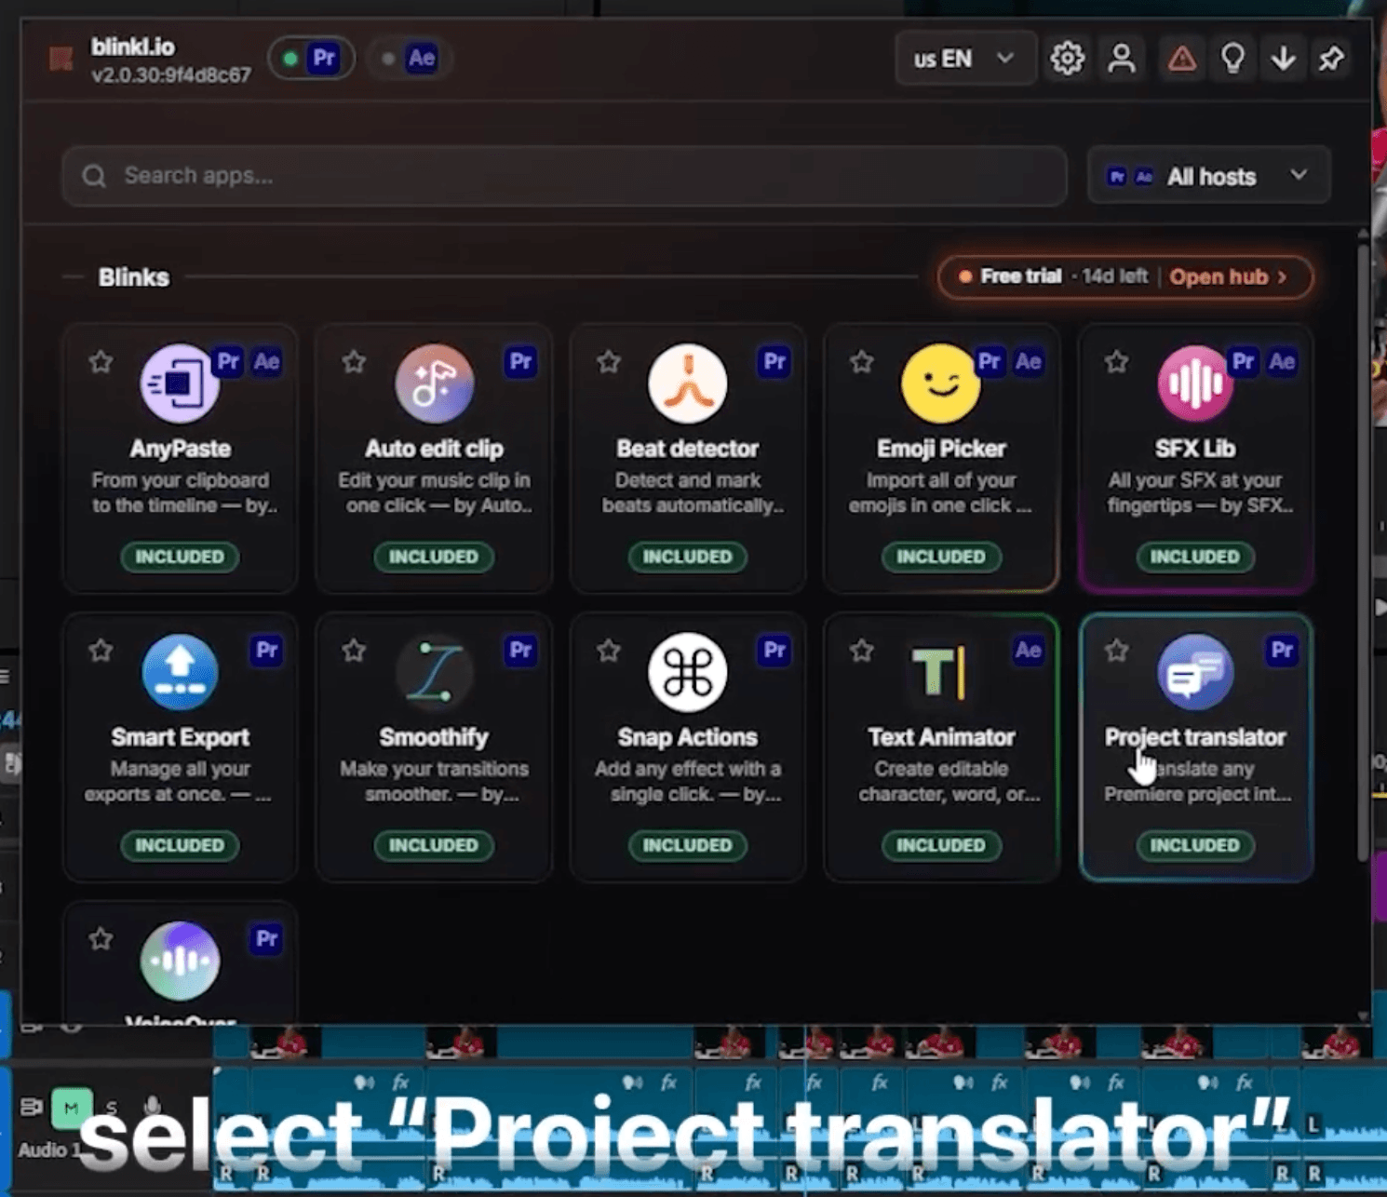The image size is (1387, 1197).
Task: Click INCLUDED badge under Project translator
Action: 1195,845
